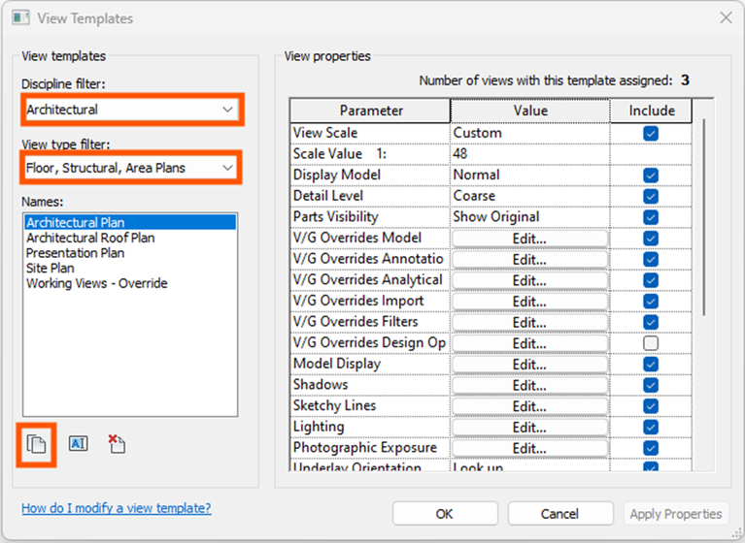Click Edit button for V/G Overrides Import
The width and height of the screenshot is (745, 543).
pos(529,302)
